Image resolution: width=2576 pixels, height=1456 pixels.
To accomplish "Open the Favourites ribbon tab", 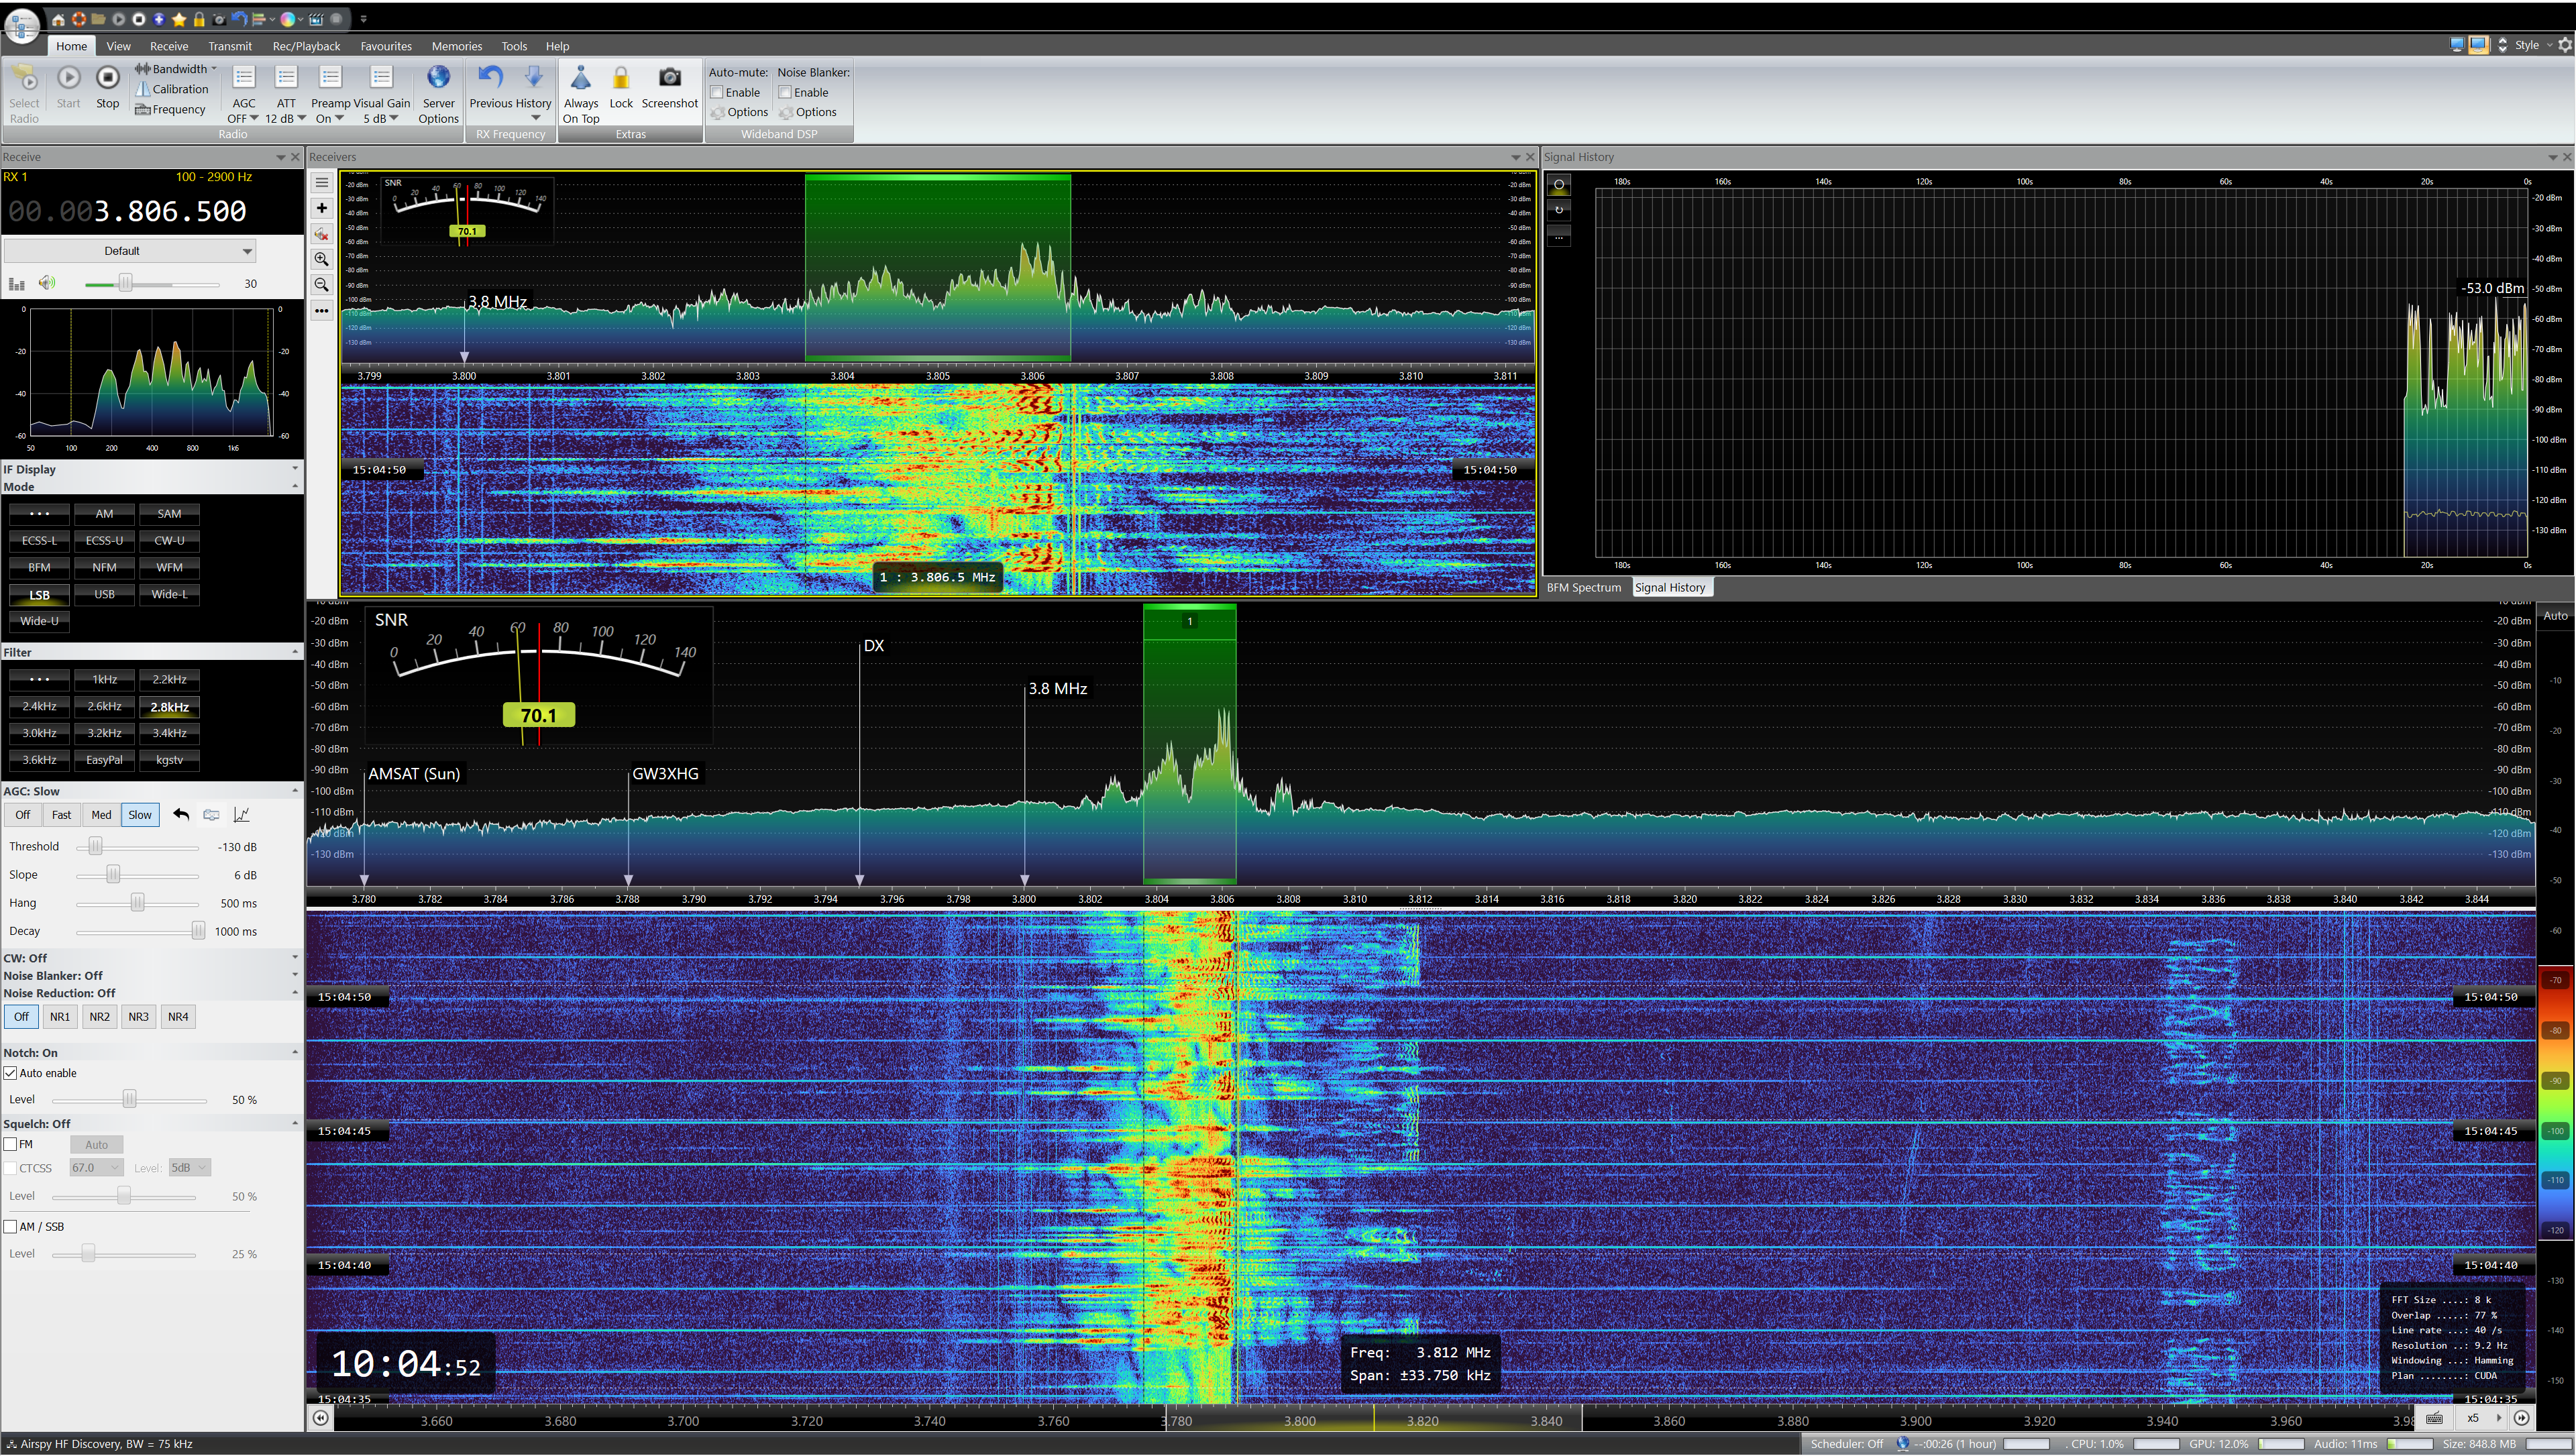I will 385,46.
